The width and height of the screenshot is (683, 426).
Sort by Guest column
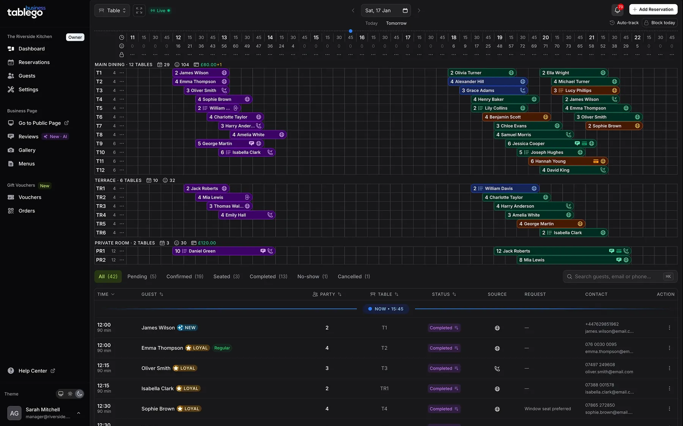[152, 294]
